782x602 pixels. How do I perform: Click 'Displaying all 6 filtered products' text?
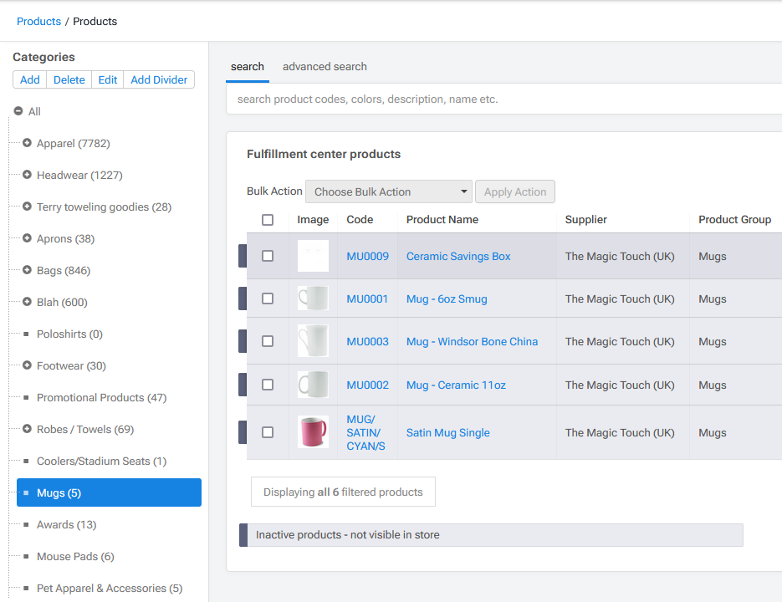(x=343, y=492)
